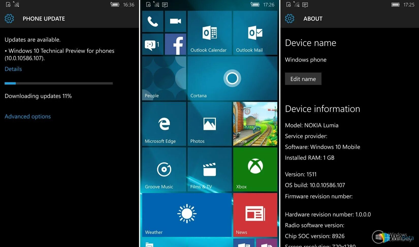Viewport: 419px width, 247px height.
Task: Open the Outlook Calendar tile
Action: [x=210, y=33]
